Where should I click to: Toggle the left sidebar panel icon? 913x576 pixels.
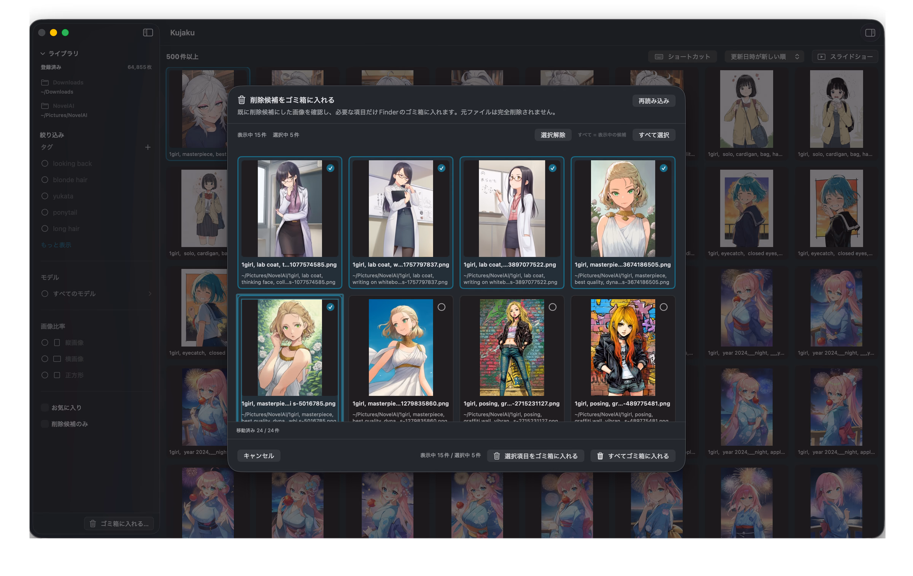coord(148,33)
